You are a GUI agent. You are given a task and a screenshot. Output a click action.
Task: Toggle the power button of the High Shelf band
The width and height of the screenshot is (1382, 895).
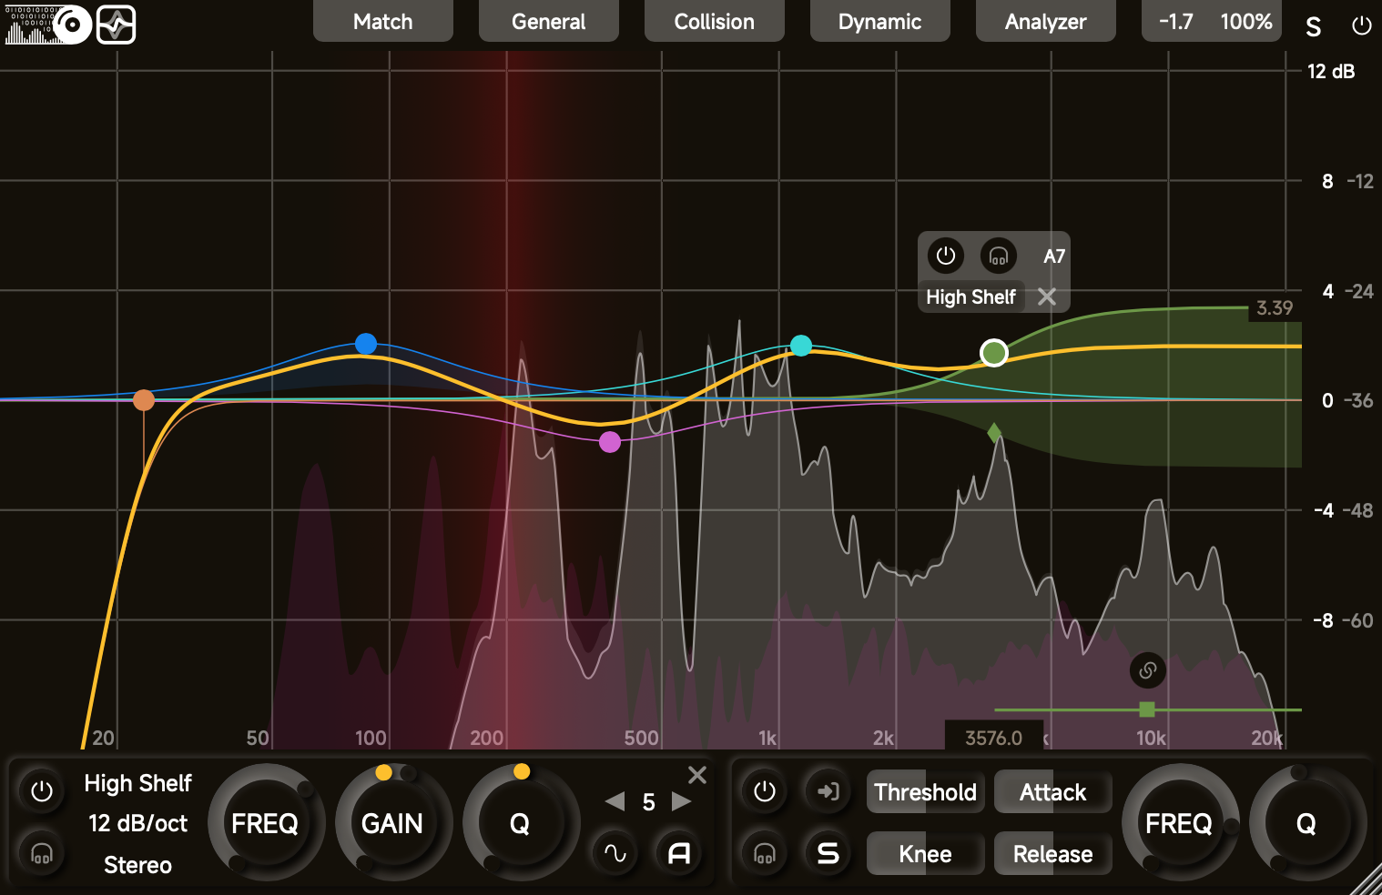[x=42, y=790]
